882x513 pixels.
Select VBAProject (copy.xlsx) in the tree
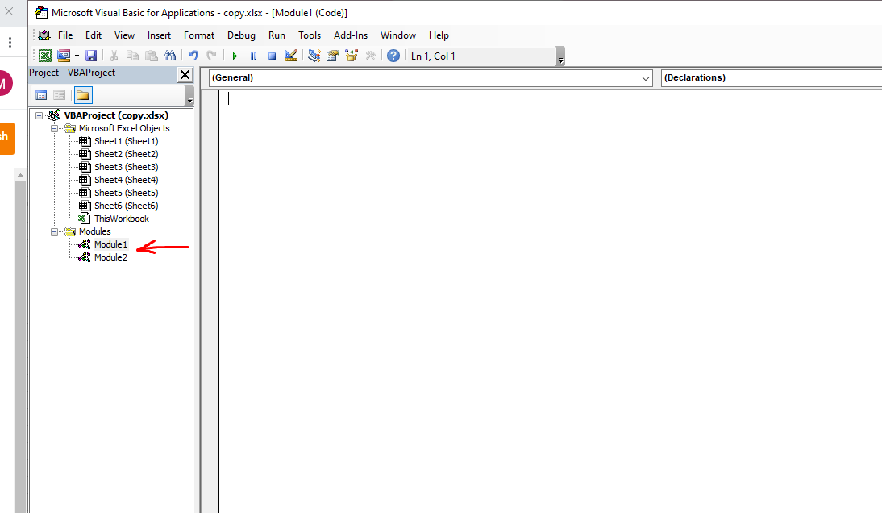[116, 115]
